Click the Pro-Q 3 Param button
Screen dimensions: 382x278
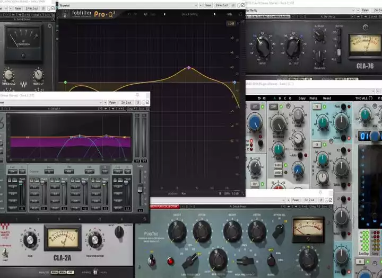pyautogui.click(x=208, y=5)
